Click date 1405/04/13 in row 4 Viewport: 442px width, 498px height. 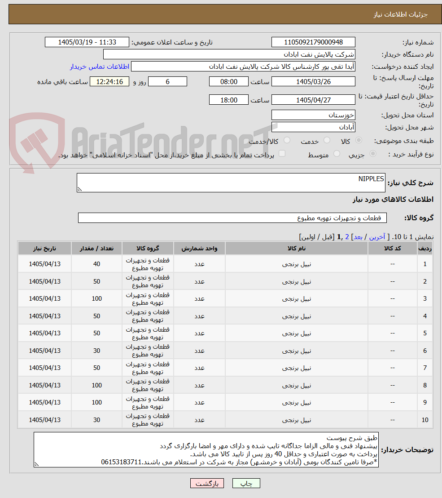click(45, 316)
